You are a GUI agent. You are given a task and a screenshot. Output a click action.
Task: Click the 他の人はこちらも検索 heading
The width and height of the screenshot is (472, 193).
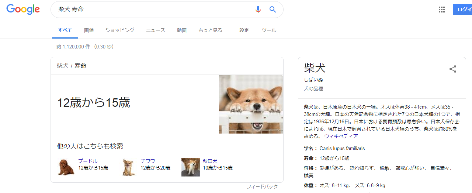click(x=90, y=146)
